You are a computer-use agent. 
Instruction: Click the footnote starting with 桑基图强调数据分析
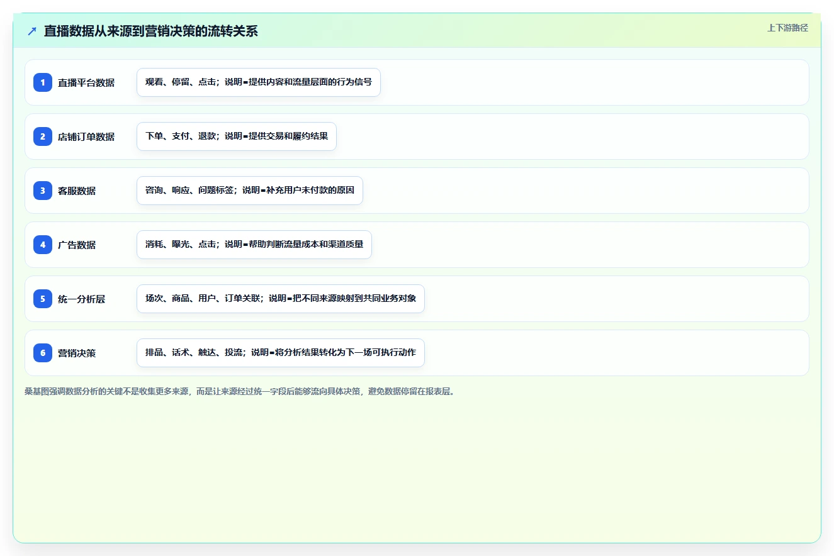(x=239, y=391)
